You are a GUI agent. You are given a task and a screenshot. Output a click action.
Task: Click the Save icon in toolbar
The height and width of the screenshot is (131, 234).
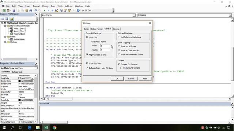(x=14, y=11)
